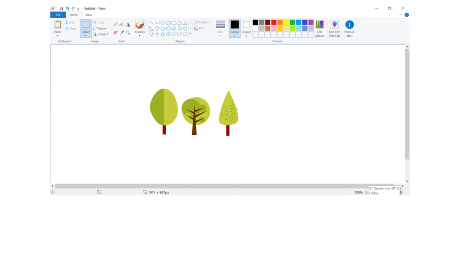Expand the Brushes dropdown
460x258 pixels.
(139, 35)
